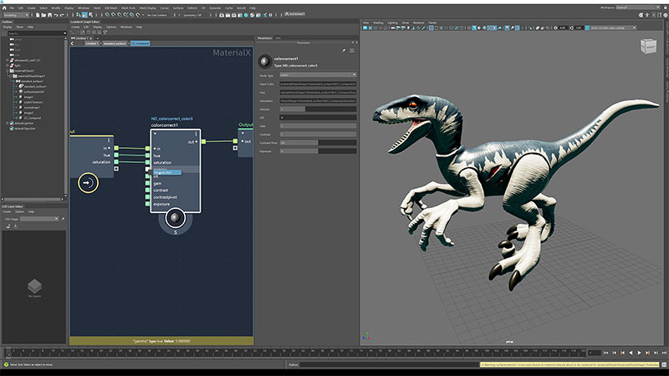Click the plus port on Output node
The width and height of the screenshot is (669, 376).
click(235, 148)
